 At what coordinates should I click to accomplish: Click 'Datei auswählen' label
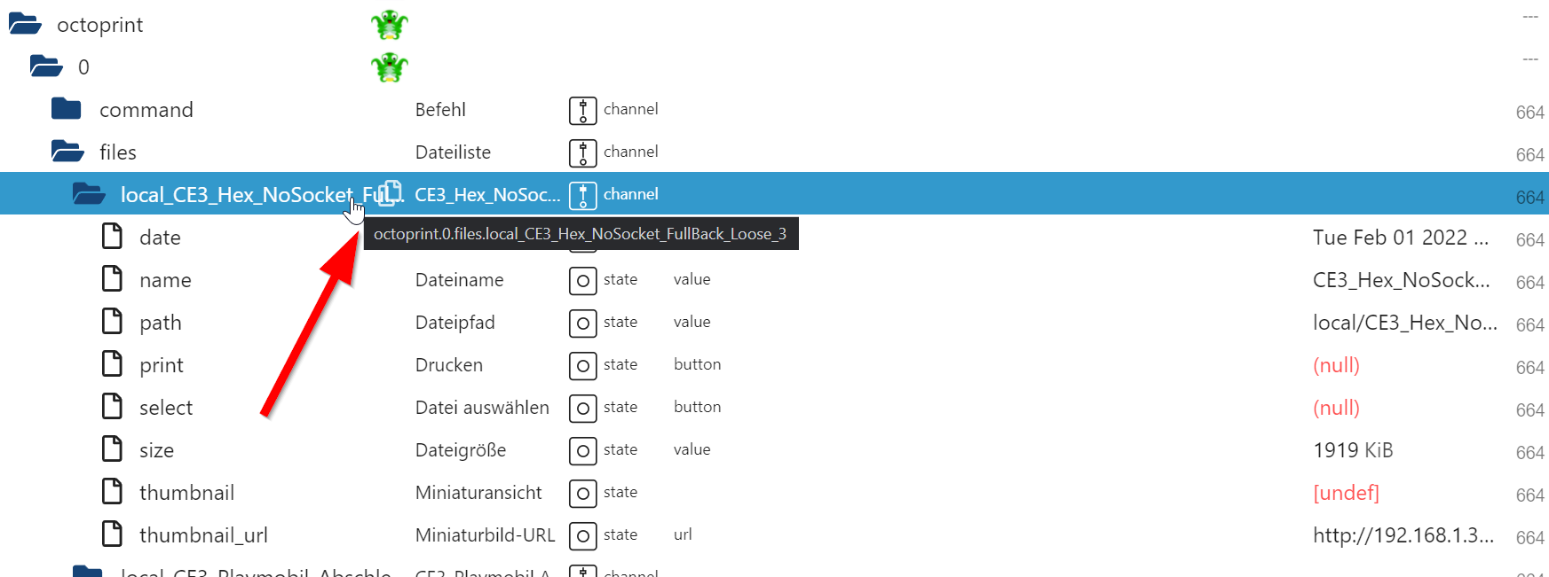coord(482,408)
